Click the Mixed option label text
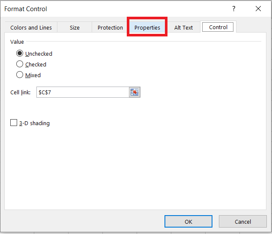Image resolution: width=272 pixels, height=234 pixels. [33, 75]
